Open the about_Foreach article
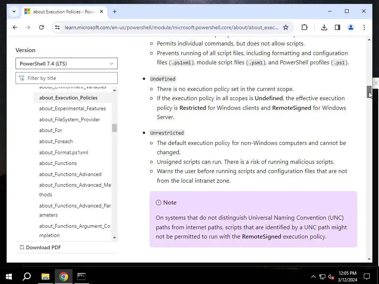The height and width of the screenshot is (284, 379). coord(56,141)
